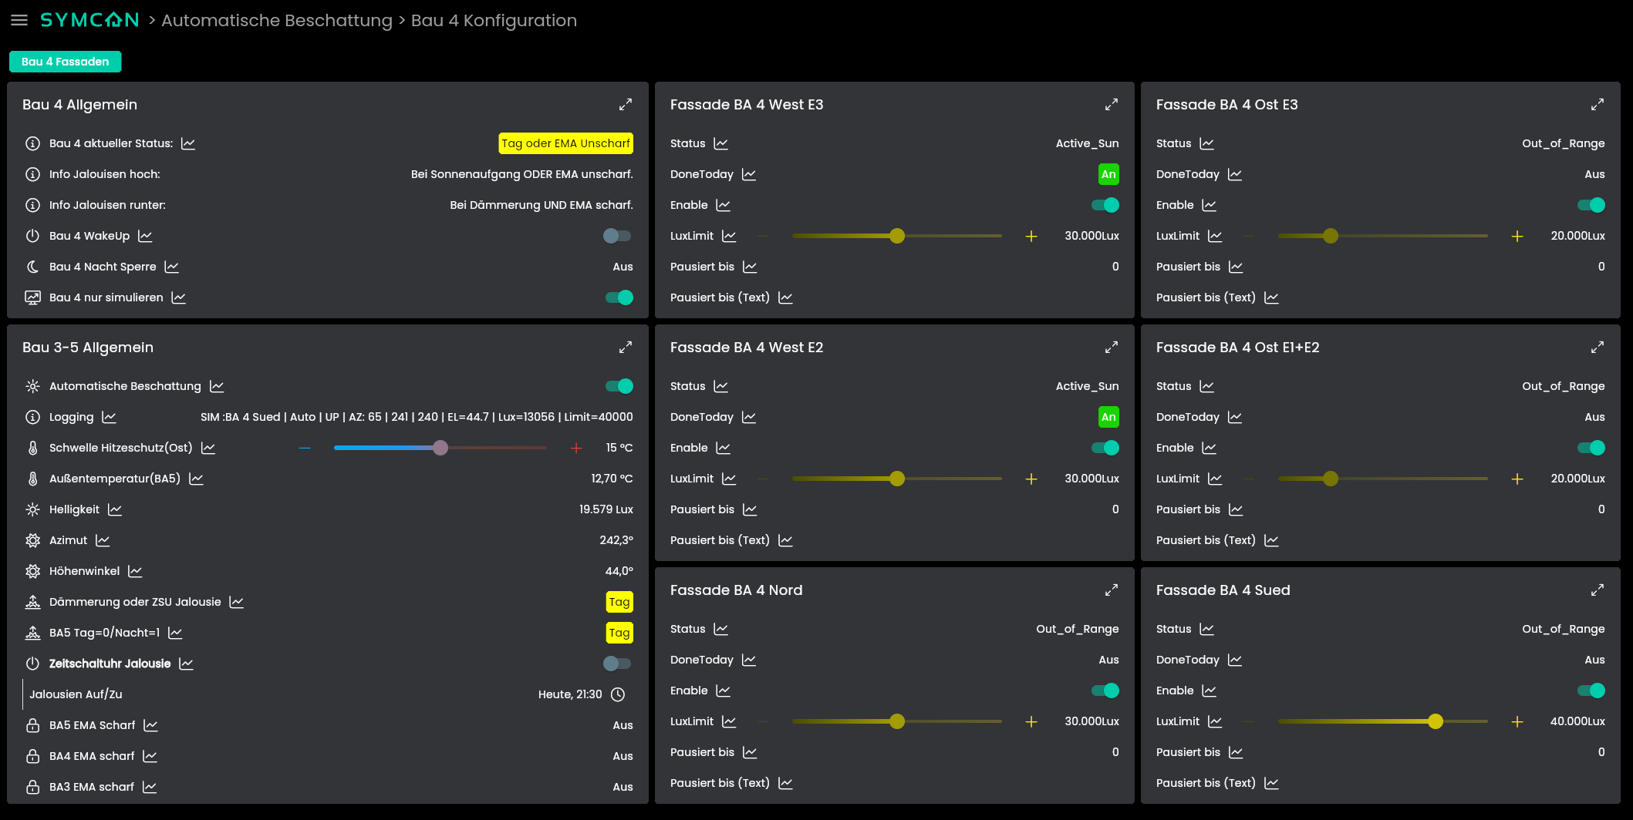
Task: Toggle the Bau 4 WakeUp switch
Action: point(617,236)
